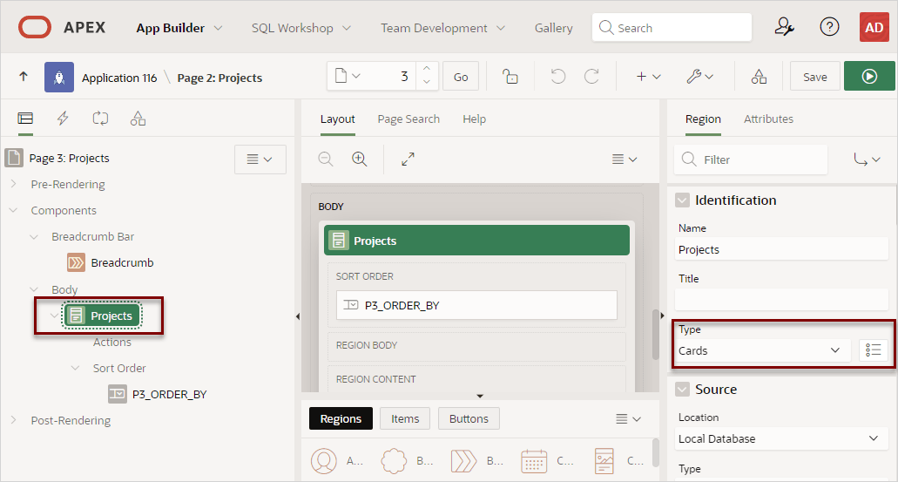Click the Title input field
Viewport: 898px width, 482px height.
(x=781, y=300)
